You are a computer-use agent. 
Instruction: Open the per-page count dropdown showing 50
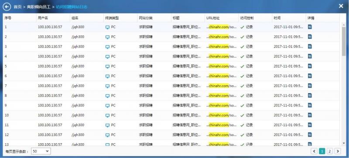click(41, 151)
